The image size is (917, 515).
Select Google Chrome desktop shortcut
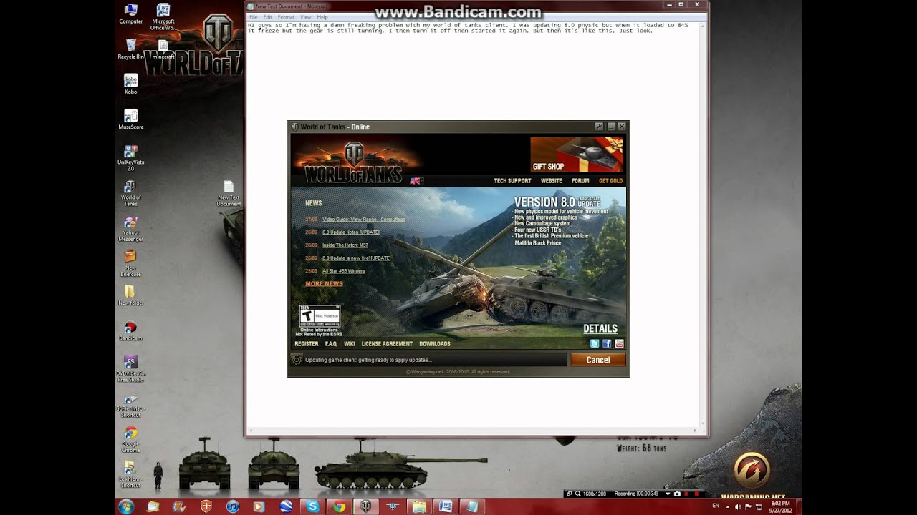(x=130, y=439)
